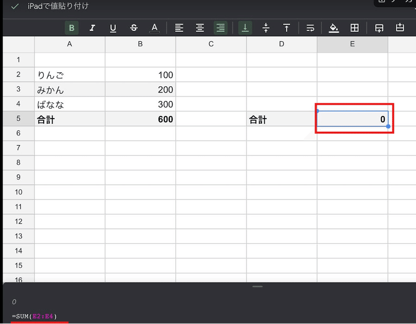Toggle text wrapping
The image size is (416, 324).
point(310,28)
